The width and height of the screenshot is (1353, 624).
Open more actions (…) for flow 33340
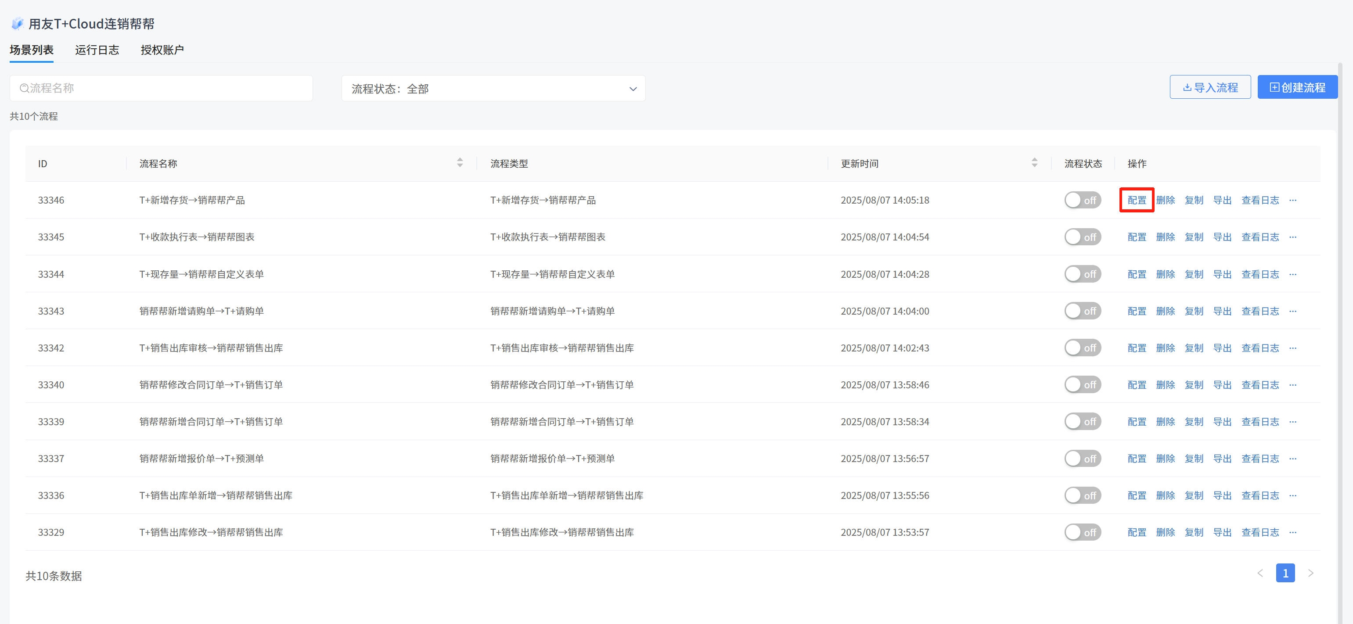coord(1292,385)
